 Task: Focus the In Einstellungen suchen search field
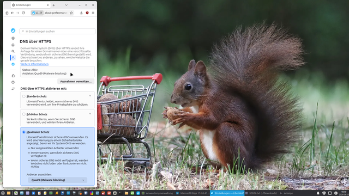[57, 32]
